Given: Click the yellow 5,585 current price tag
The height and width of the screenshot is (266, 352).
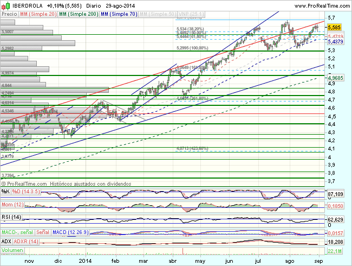Looking at the screenshot, I should point(334,26).
